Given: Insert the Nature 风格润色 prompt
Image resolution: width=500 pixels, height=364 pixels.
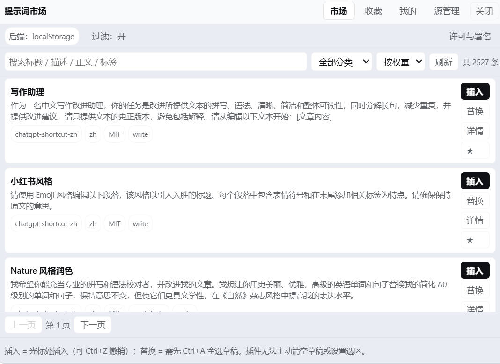Looking at the screenshot, I should pyautogui.click(x=475, y=270).
